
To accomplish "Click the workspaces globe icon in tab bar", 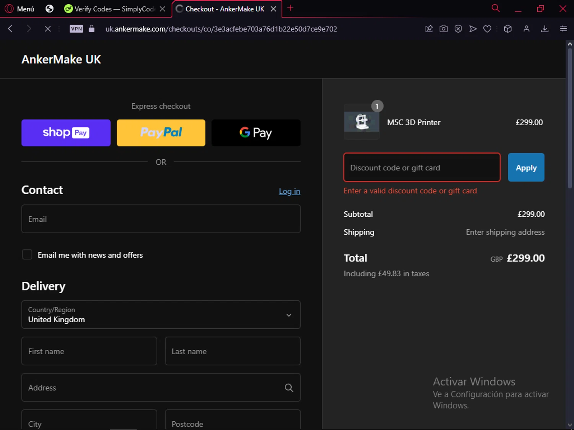I will coord(49,9).
